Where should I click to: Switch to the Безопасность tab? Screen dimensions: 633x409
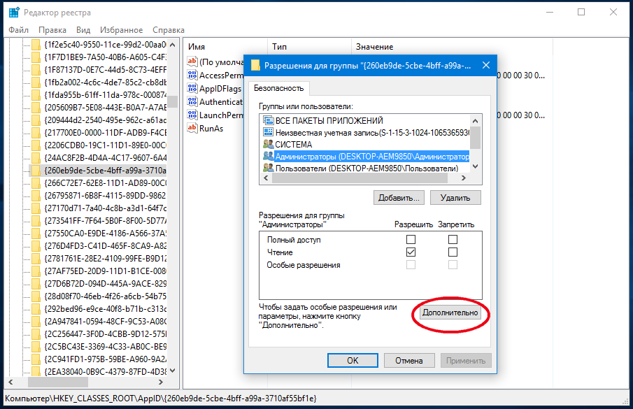(278, 88)
